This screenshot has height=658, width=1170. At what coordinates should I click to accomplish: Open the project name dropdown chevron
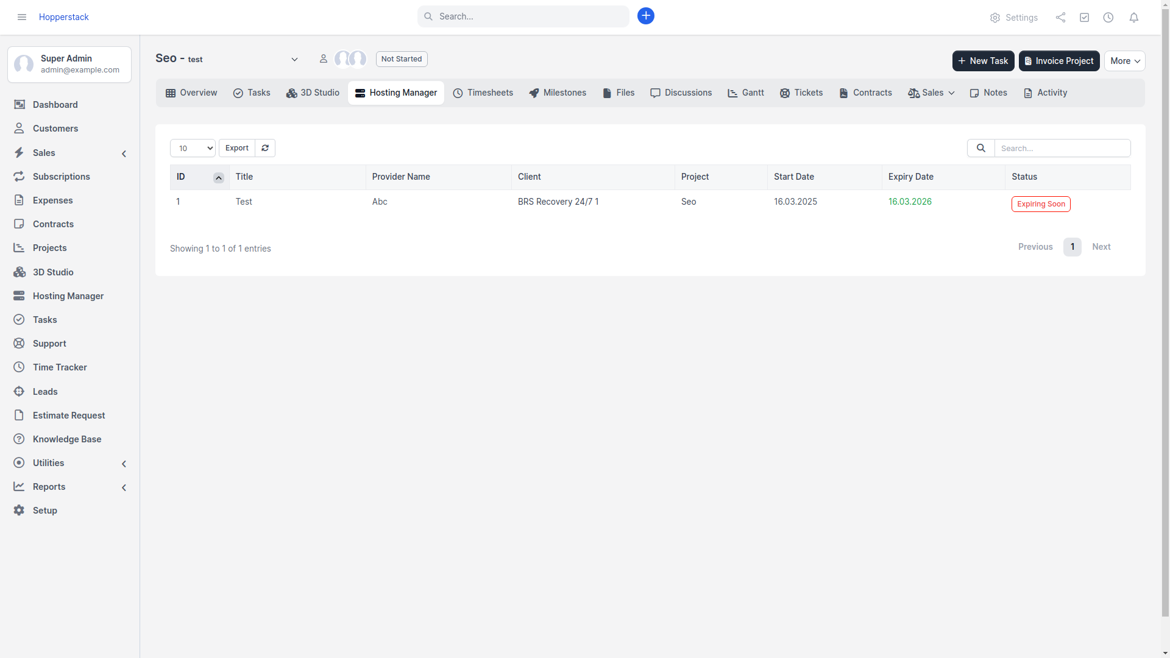(x=294, y=60)
